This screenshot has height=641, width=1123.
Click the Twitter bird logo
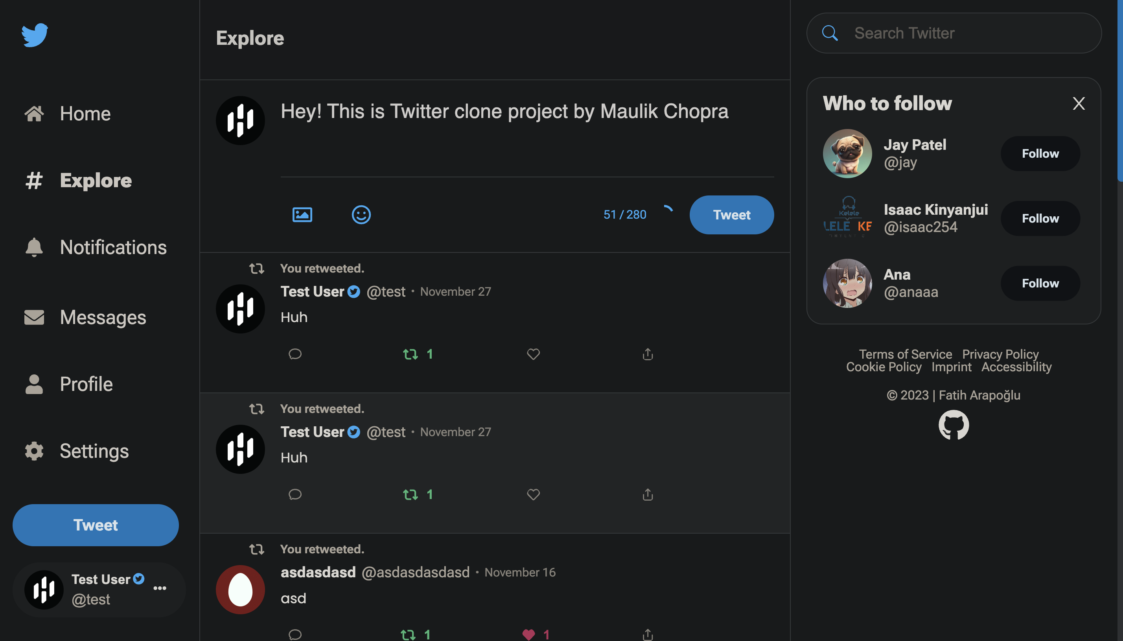34,34
